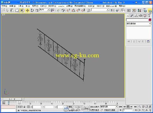The image size is (153, 113).
Task: Open Curve Editor icon
Action: pyautogui.click(x=129, y=10)
